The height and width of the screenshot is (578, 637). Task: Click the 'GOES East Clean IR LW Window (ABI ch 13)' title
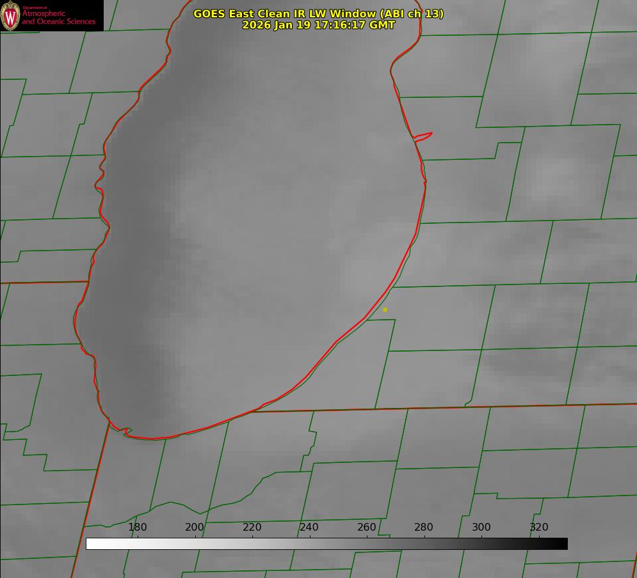[x=319, y=13]
